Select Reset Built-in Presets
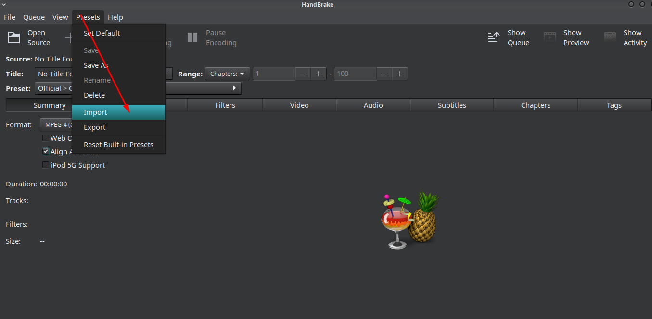The height and width of the screenshot is (319, 652). (x=118, y=145)
